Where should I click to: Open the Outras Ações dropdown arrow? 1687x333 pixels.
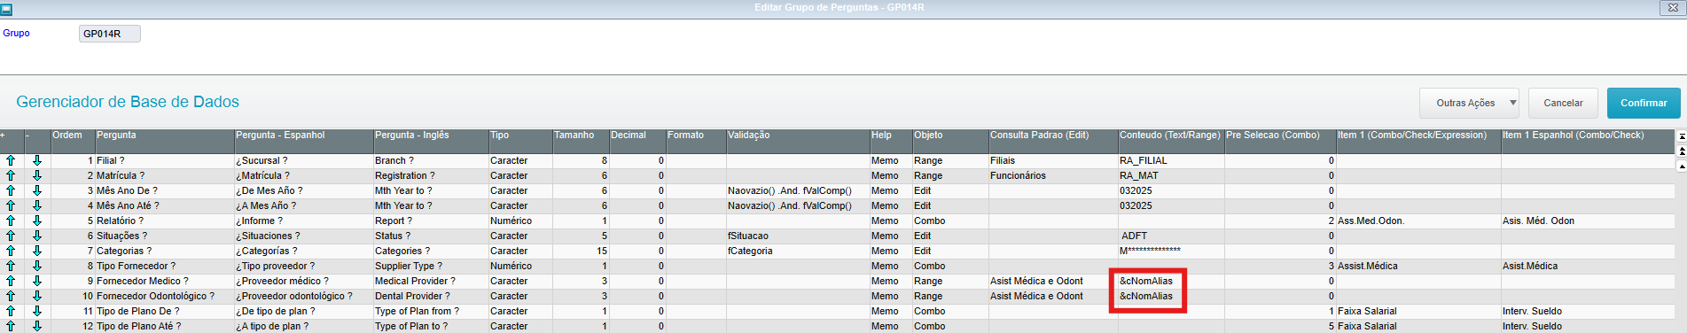coord(1512,103)
